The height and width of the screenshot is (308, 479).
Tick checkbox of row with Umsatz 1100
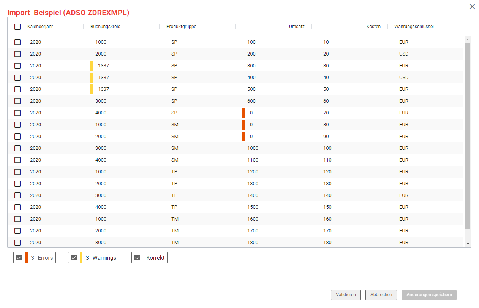click(x=17, y=160)
